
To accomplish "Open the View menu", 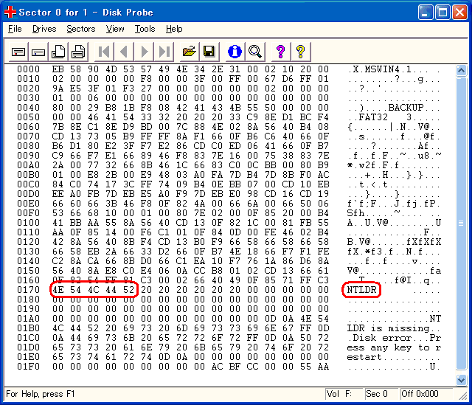I will [x=115, y=29].
